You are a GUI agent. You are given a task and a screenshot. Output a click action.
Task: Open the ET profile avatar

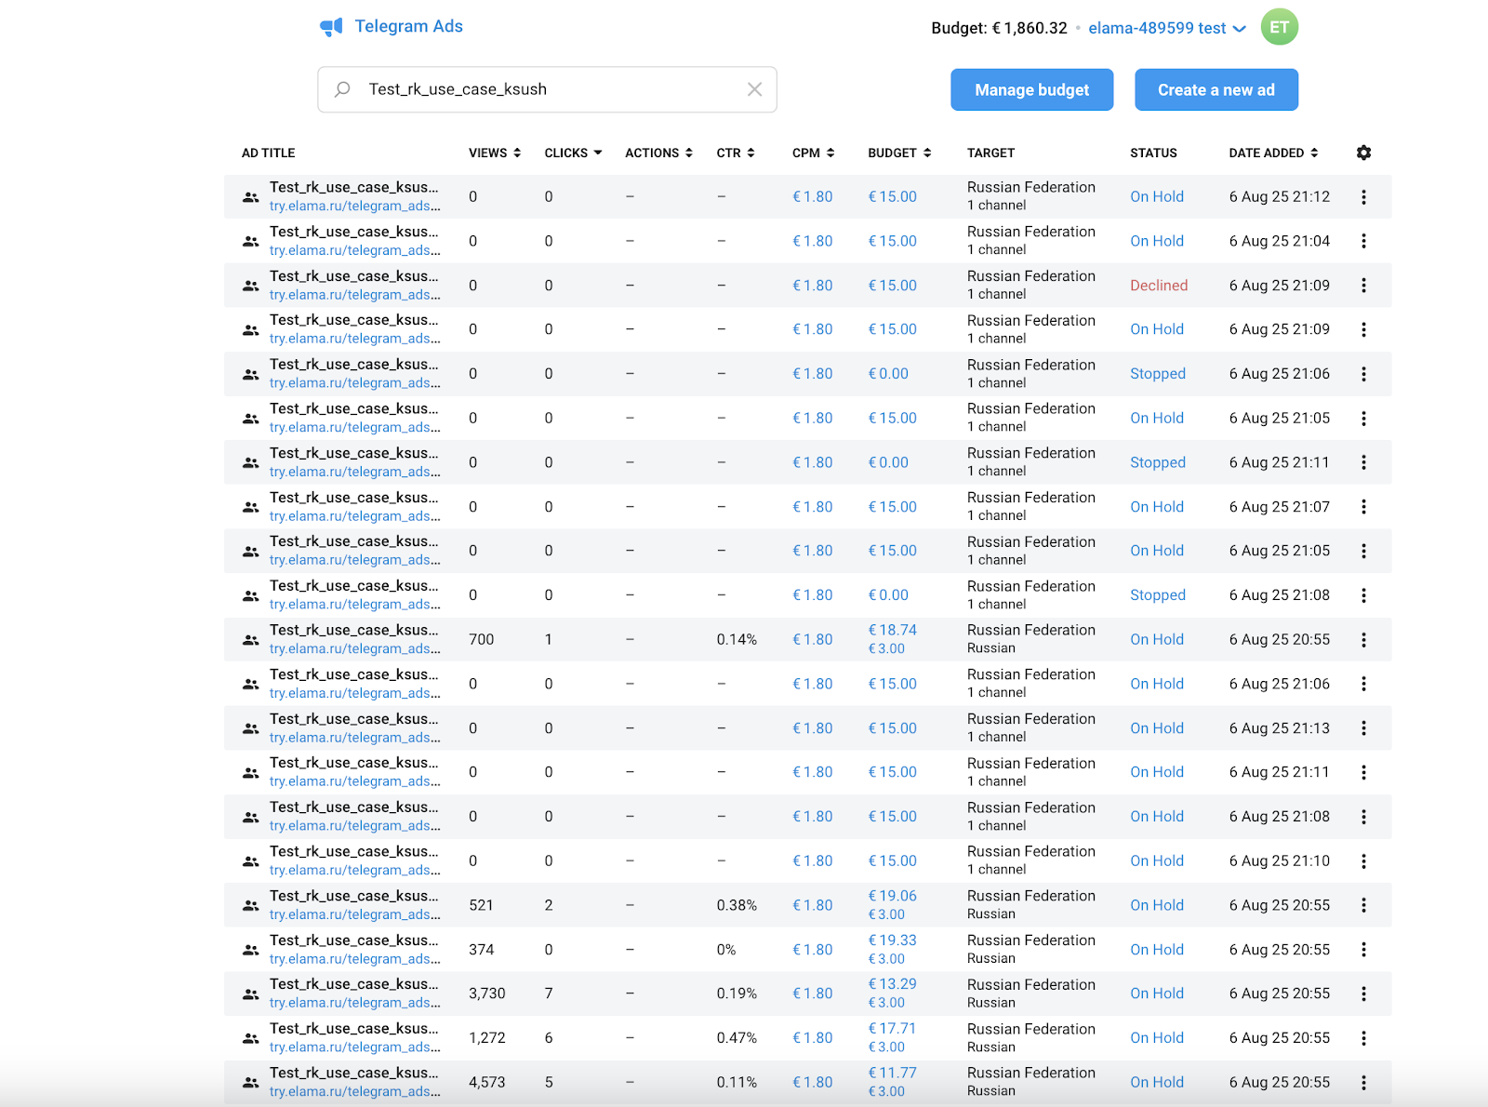[1279, 27]
